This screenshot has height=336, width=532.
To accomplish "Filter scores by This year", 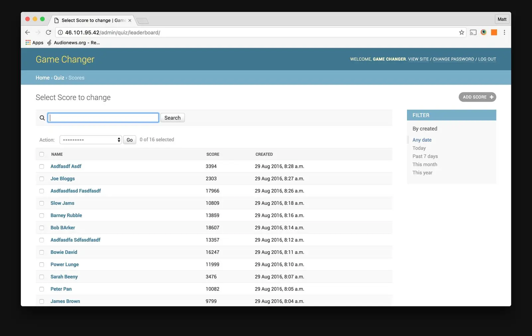I will point(423,173).
